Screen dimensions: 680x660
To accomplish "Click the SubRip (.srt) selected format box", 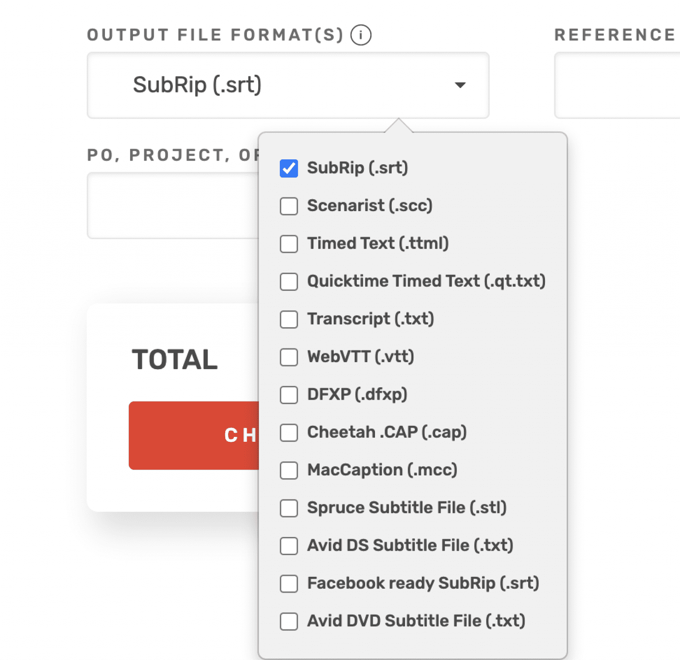I will pos(266,85).
